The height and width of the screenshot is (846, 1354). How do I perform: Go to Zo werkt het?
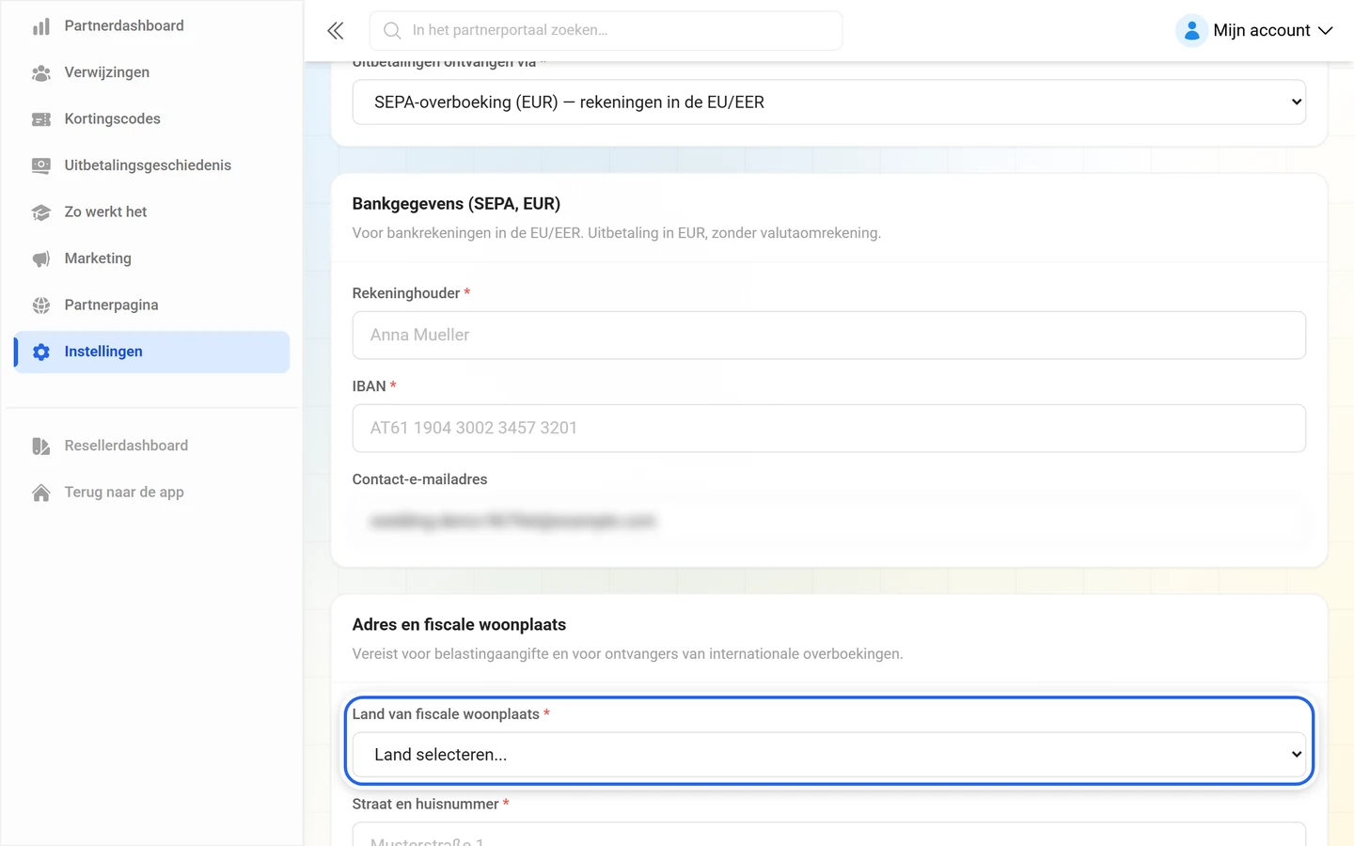tap(151, 212)
